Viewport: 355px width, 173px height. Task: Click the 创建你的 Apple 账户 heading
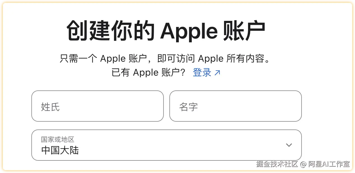click(x=166, y=30)
